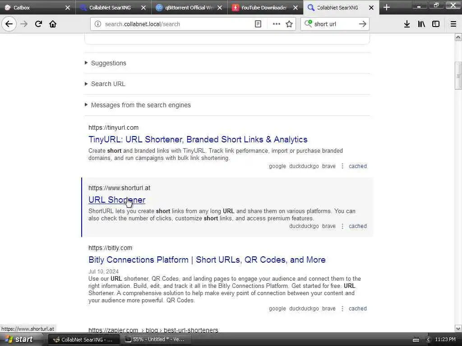
Task: Select CollabNet SearXNG taskbar button
Action: [83, 340]
